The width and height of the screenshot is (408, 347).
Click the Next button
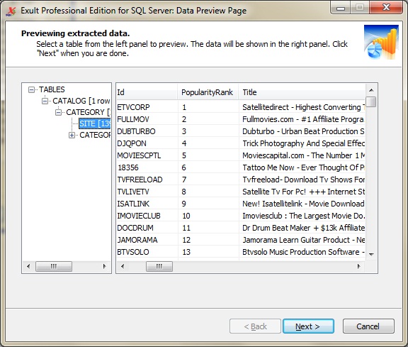308,326
